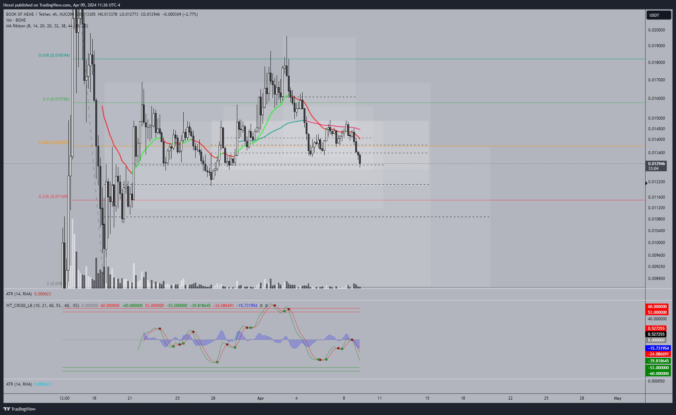The image size is (676, 415).
Task: Click the 11 date on the time axis
Action: [380, 398]
